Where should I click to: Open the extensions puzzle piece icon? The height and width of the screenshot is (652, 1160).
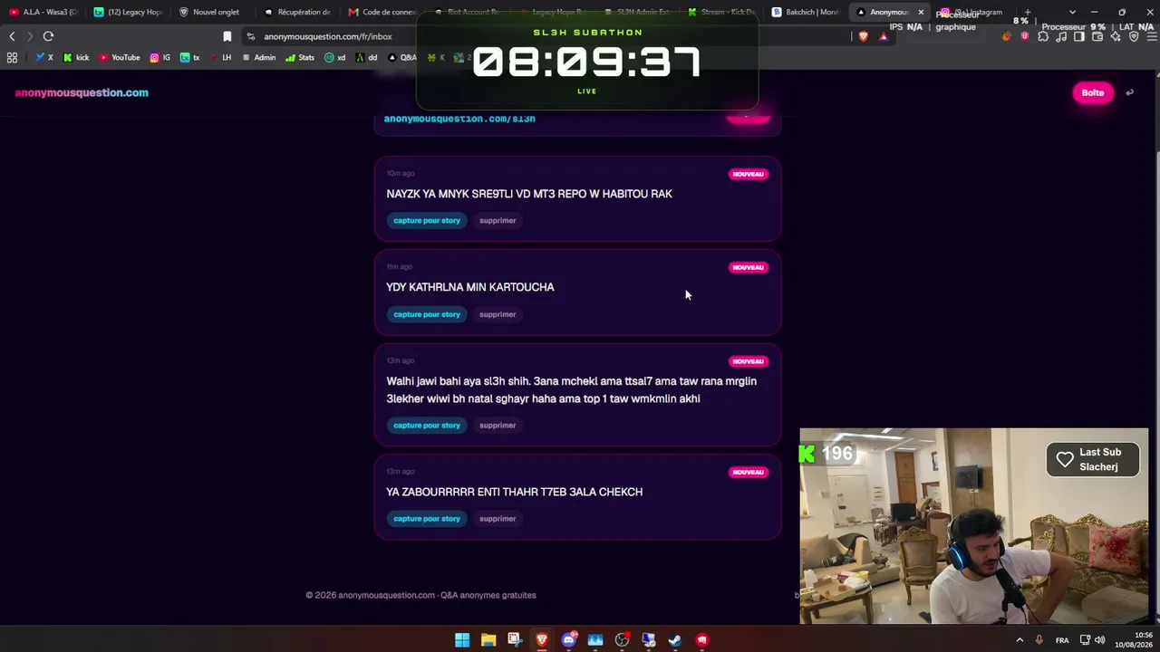click(x=1043, y=36)
